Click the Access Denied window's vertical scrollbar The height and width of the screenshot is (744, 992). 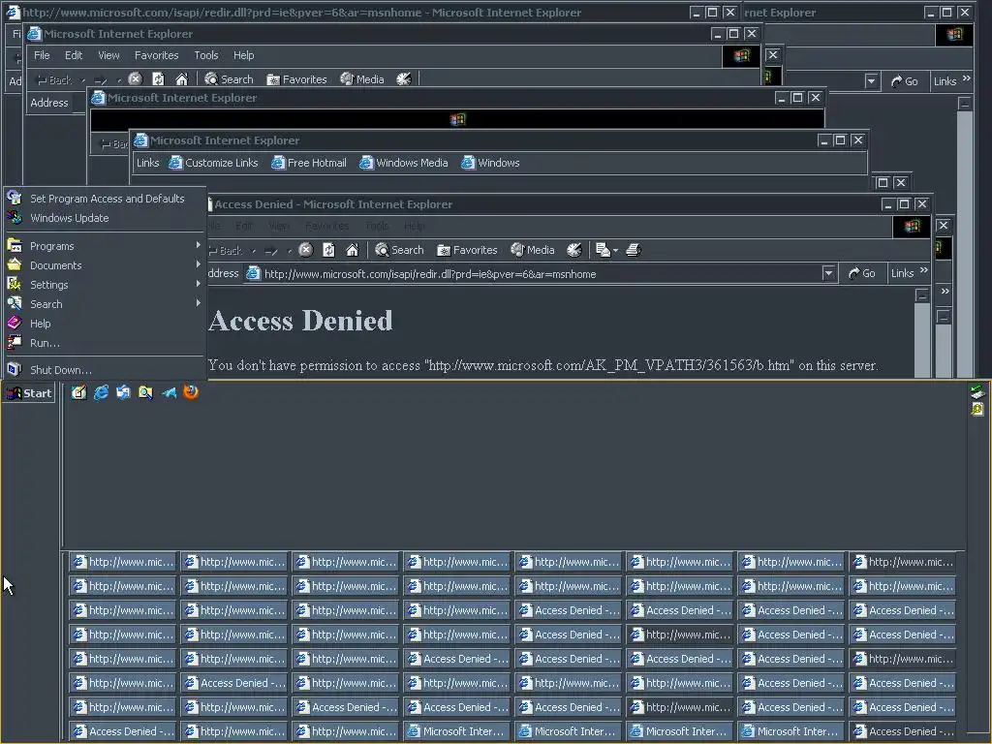[x=922, y=338]
